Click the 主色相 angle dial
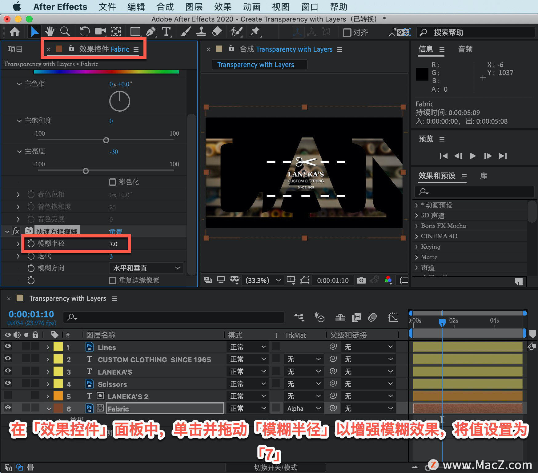538x473 pixels. coord(120,101)
